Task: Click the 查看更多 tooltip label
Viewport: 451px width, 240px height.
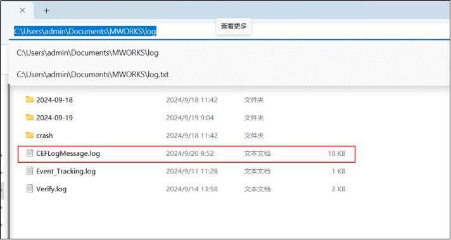Action: [x=234, y=26]
